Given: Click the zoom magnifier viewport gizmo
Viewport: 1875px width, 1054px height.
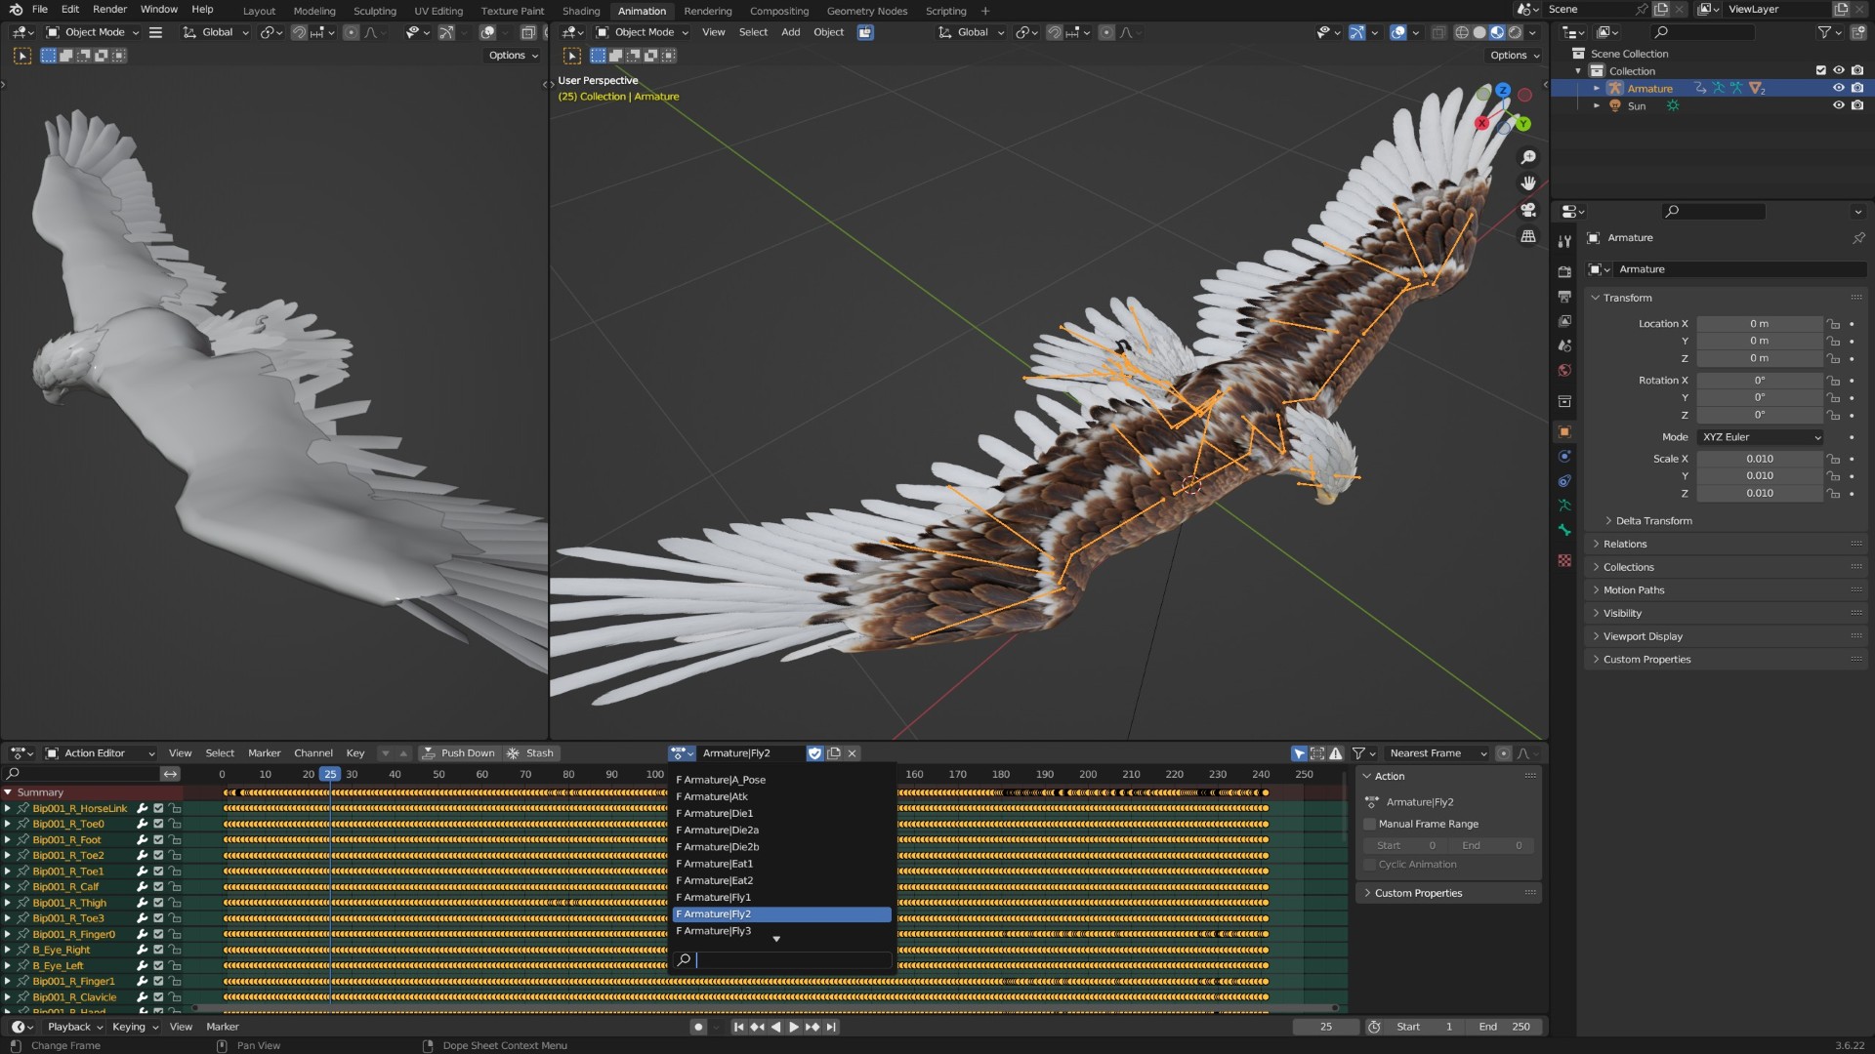Looking at the screenshot, I should click(x=1528, y=157).
